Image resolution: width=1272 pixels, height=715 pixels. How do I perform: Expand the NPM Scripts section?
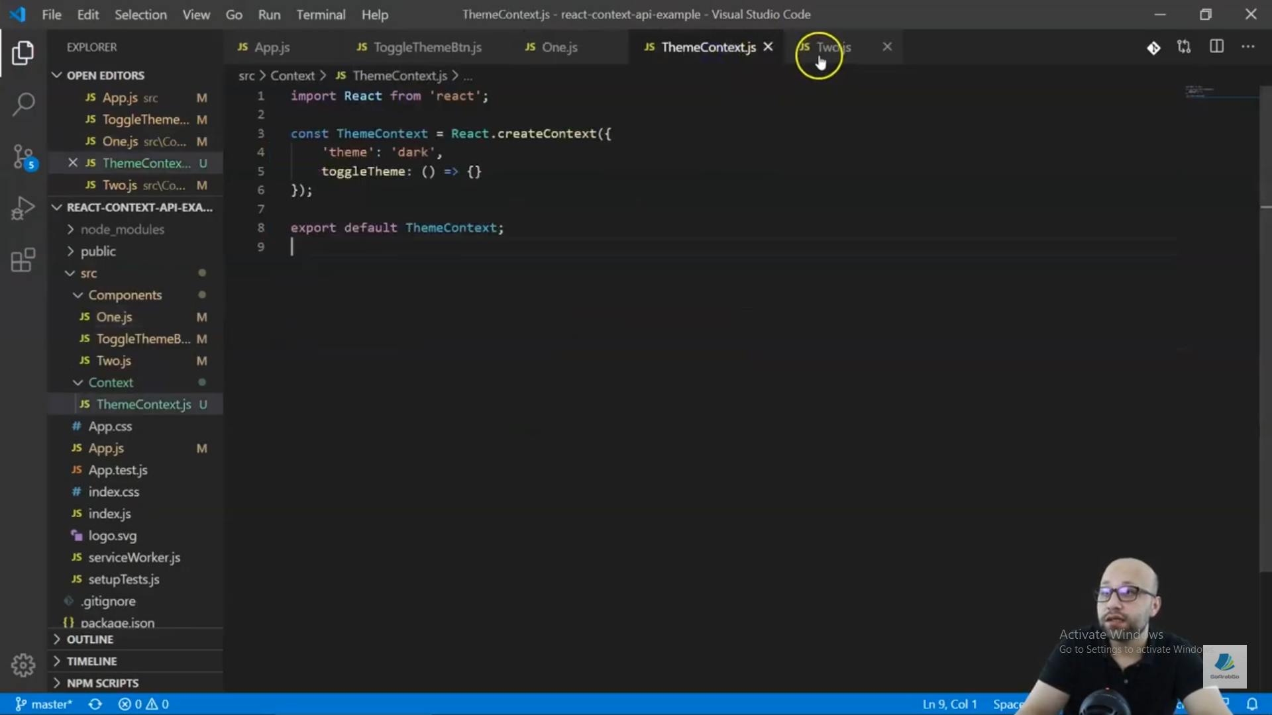tap(103, 683)
